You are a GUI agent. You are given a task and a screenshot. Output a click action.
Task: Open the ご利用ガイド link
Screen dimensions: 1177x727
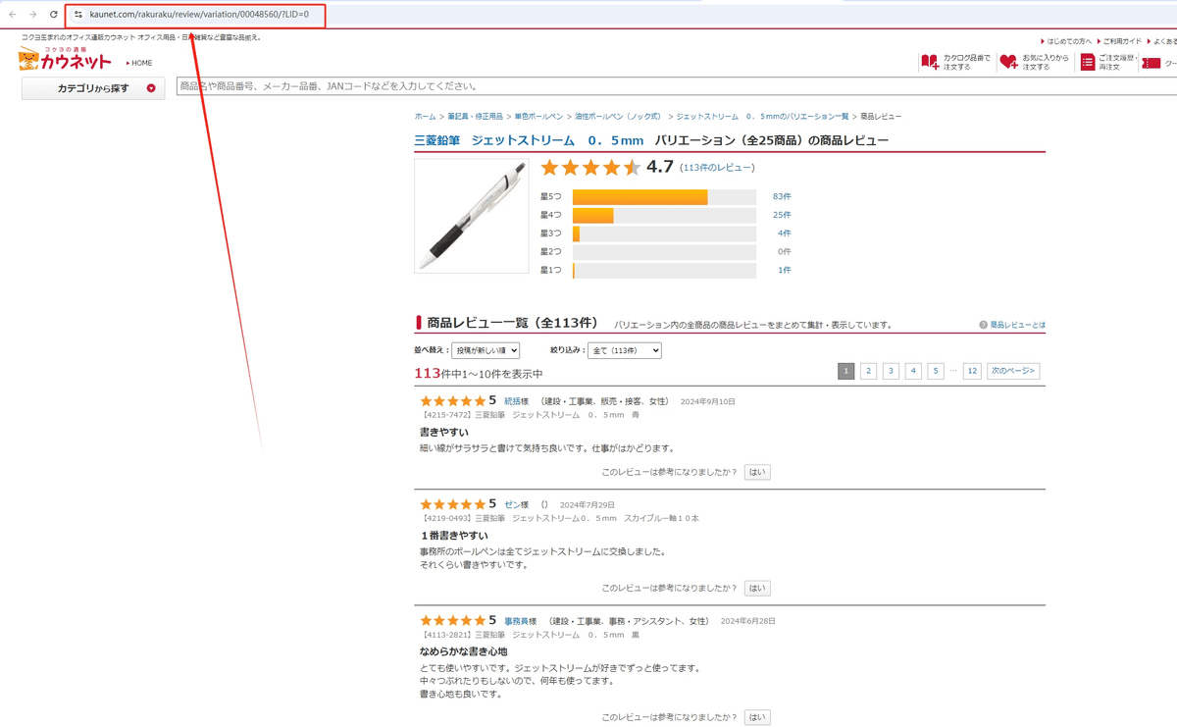tap(1120, 41)
